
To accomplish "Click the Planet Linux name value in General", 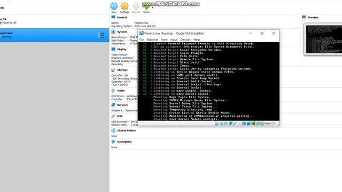I will tap(141, 23).
